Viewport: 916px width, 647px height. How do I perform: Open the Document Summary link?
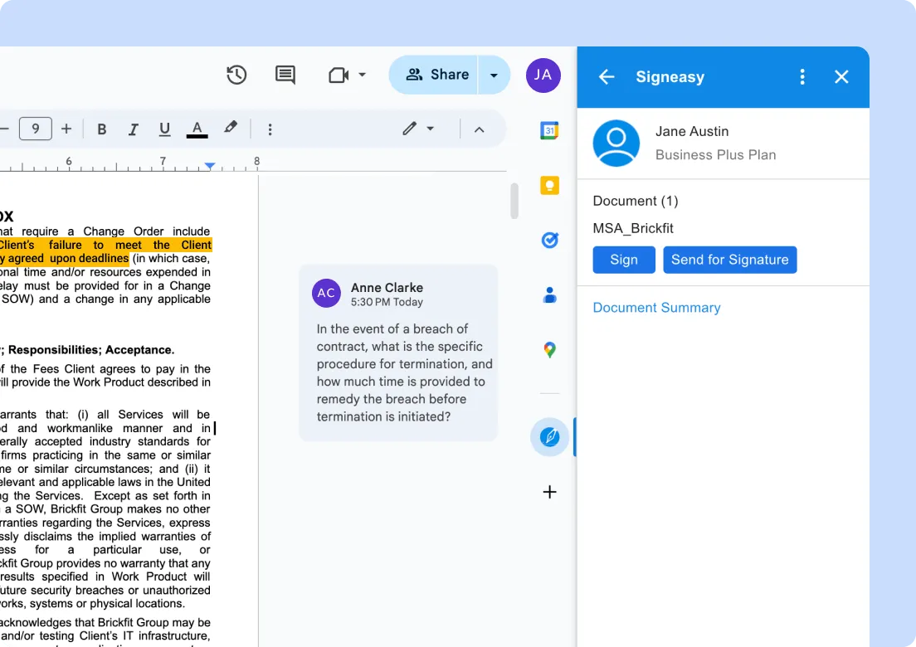[x=656, y=308]
